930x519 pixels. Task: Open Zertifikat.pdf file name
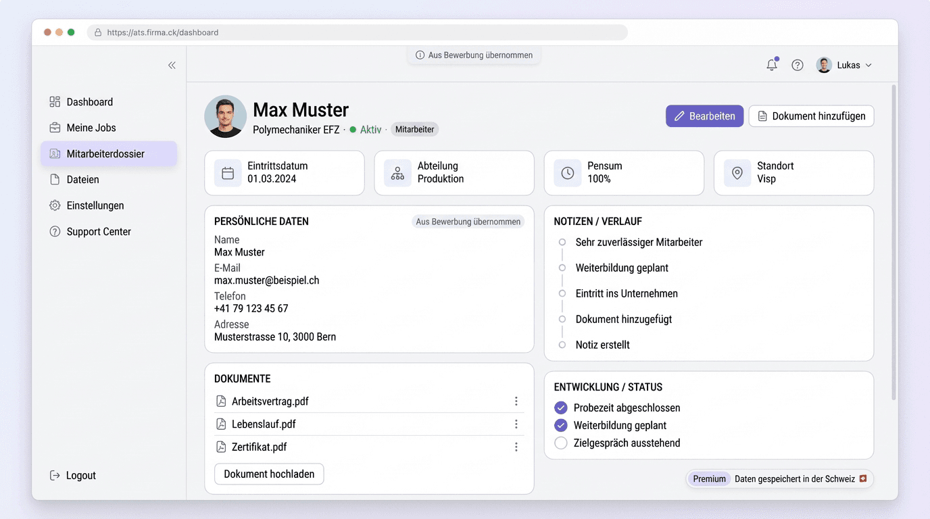[260, 447]
